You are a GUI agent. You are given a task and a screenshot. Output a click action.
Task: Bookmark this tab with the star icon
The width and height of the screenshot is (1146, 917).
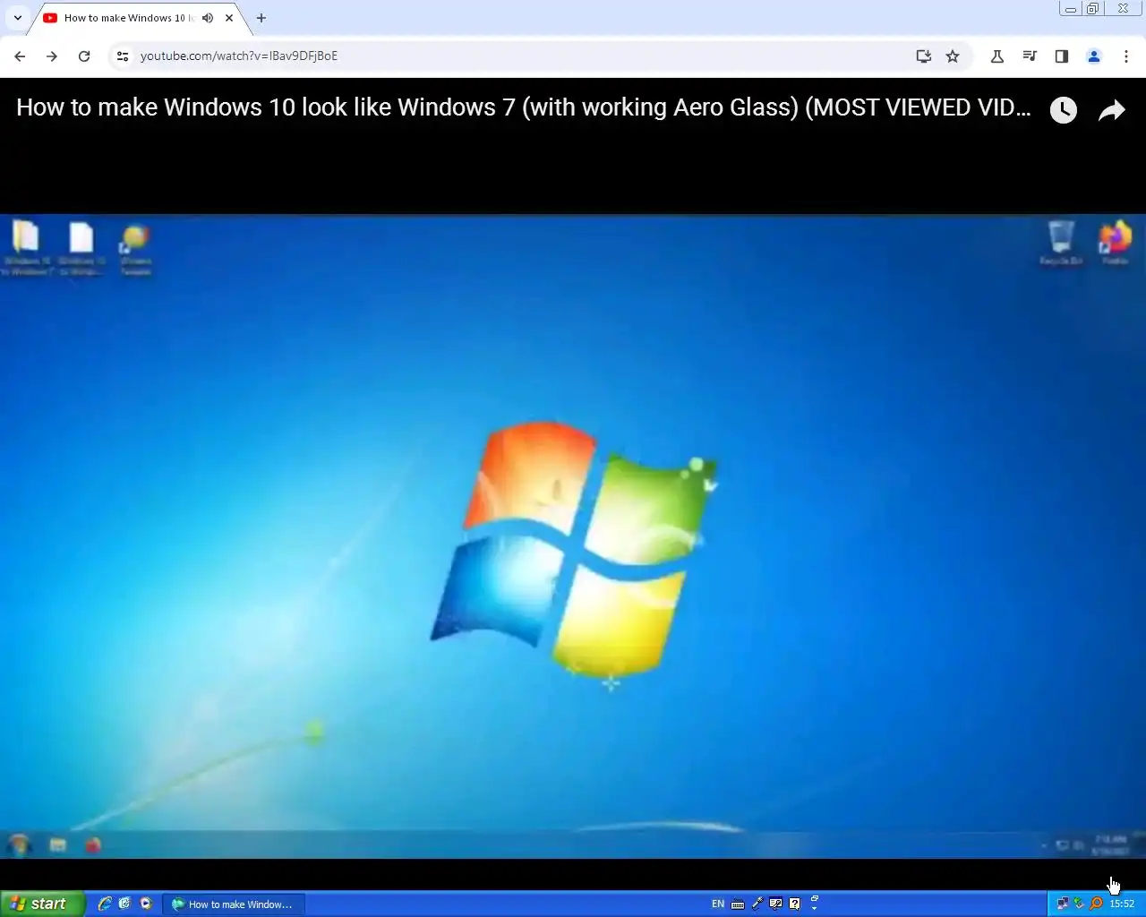[953, 56]
